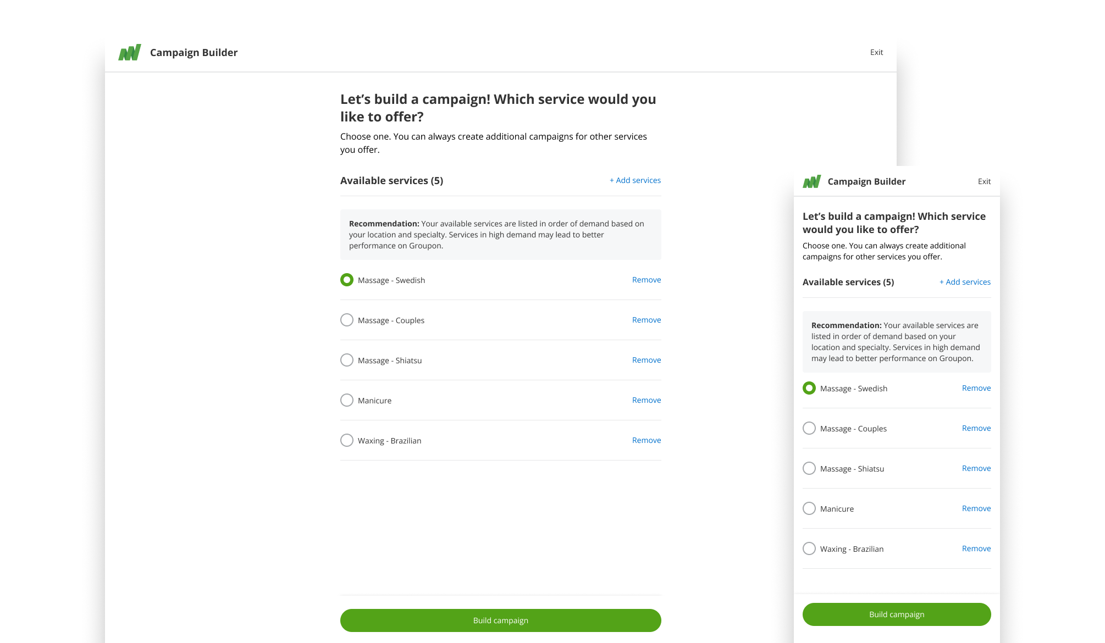
Task: Click the desktop 'Choose one' subtitle text
Action: click(x=494, y=143)
